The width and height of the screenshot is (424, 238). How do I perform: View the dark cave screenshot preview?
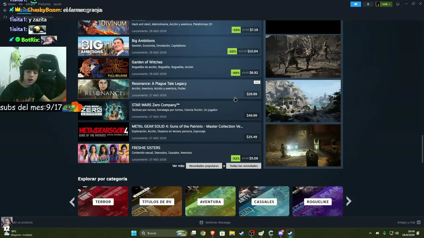(x=303, y=145)
